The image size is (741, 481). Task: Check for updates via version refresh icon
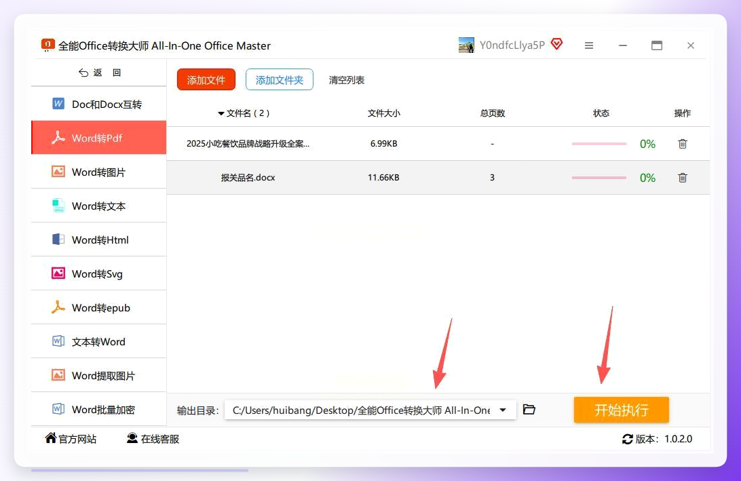[x=628, y=439]
